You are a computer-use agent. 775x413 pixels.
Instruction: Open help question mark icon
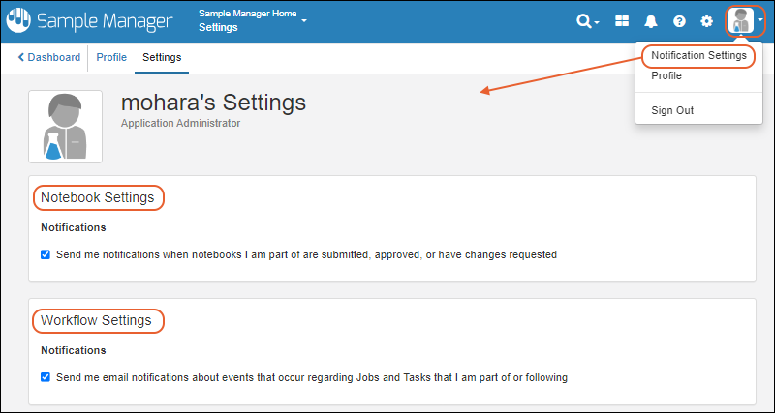(679, 21)
